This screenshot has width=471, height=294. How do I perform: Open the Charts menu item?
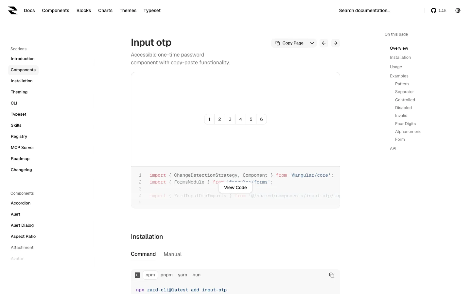tap(105, 10)
